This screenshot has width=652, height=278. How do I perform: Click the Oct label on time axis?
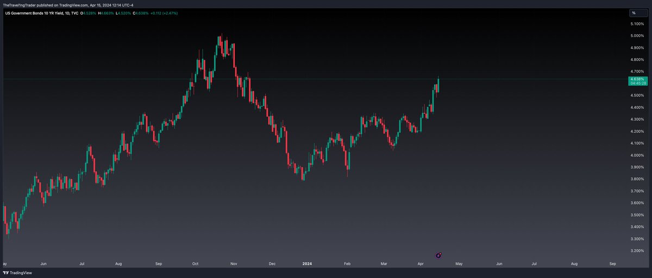pyautogui.click(x=196, y=263)
